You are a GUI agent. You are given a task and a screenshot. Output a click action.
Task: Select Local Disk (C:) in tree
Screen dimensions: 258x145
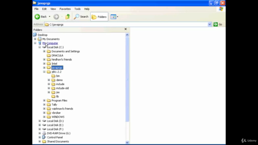coord(55,47)
